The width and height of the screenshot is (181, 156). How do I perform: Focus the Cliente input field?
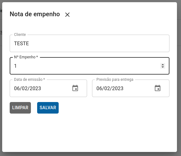tap(90, 43)
